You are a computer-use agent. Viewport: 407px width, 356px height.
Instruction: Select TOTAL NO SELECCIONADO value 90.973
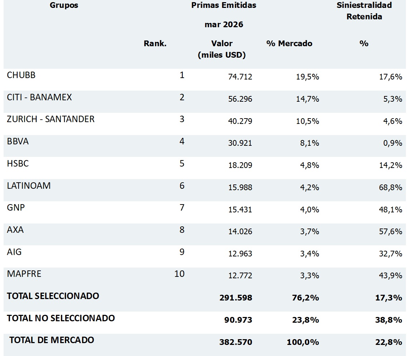click(238, 320)
